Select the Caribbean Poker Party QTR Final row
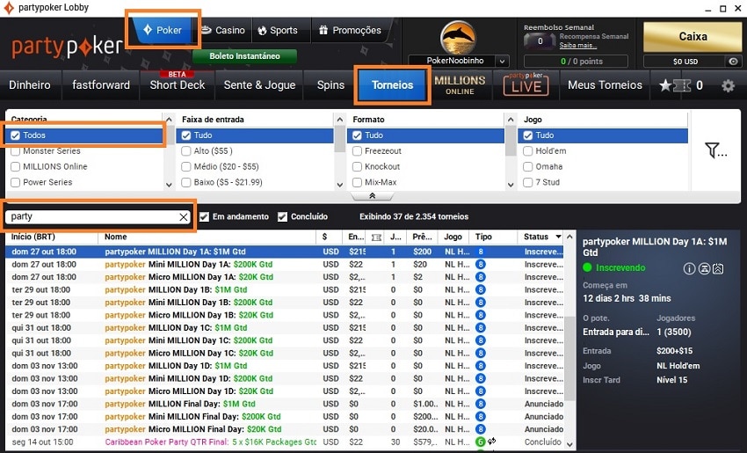 point(285,442)
